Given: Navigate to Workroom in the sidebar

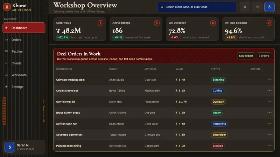Looking at the screenshot, I should pyautogui.click(x=24, y=75).
